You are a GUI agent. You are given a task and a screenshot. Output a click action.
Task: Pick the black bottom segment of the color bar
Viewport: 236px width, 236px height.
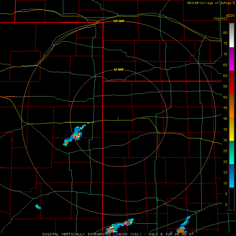[232, 199]
